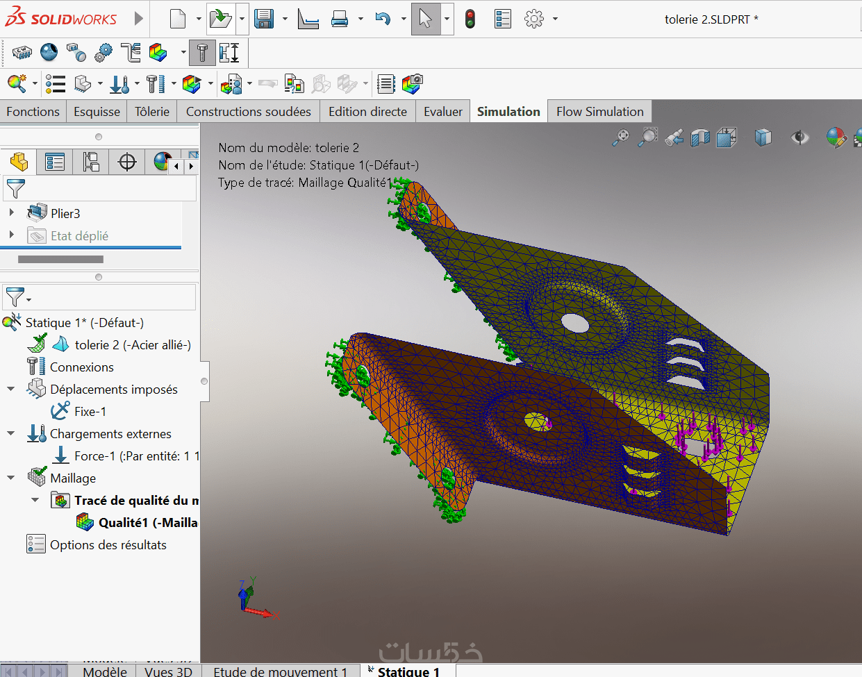Click the Rebuild traffic light icon
The height and width of the screenshot is (677, 862).
(470, 19)
